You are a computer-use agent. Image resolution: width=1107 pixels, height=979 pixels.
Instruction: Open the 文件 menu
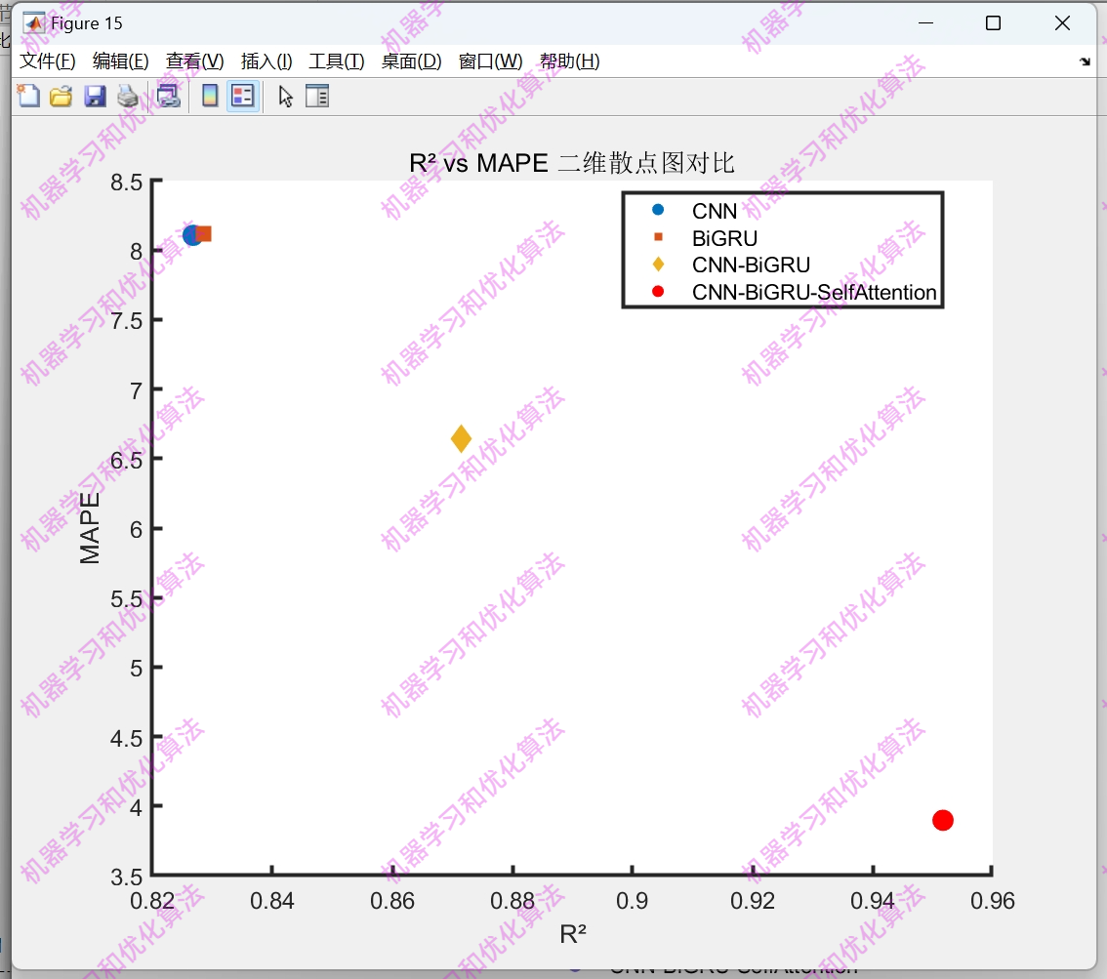point(47,61)
